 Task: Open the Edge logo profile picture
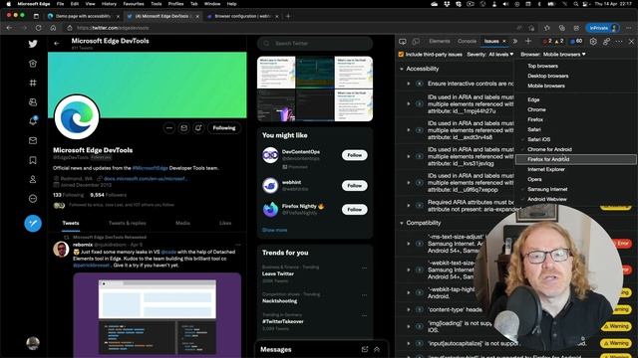(x=77, y=117)
